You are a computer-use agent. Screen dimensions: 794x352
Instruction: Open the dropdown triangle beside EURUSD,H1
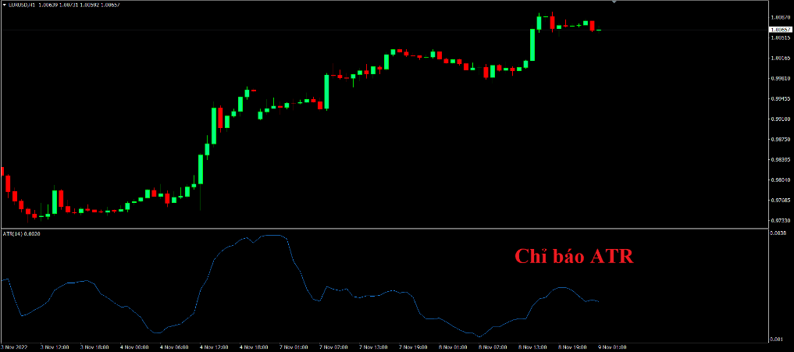[x=4, y=5]
